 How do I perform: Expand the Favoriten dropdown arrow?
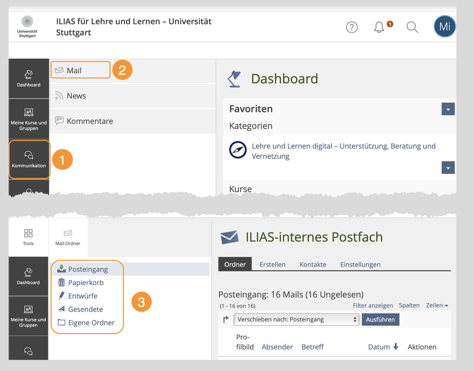(x=448, y=109)
